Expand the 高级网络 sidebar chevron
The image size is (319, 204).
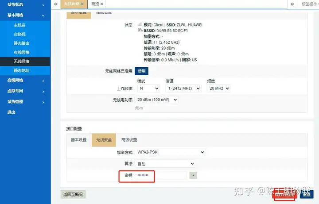tap(43, 81)
